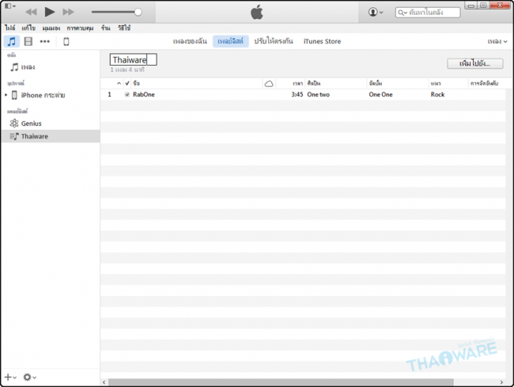Expand the iPhone กระต่าย device triangle
The height and width of the screenshot is (387, 514).
[x=6, y=95]
